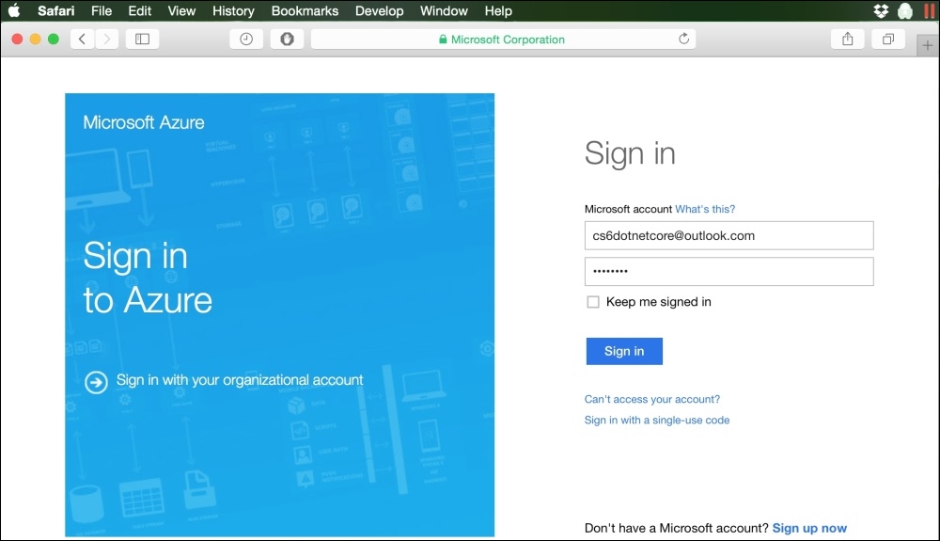Open the File menu
This screenshot has height=541, width=940.
click(102, 10)
